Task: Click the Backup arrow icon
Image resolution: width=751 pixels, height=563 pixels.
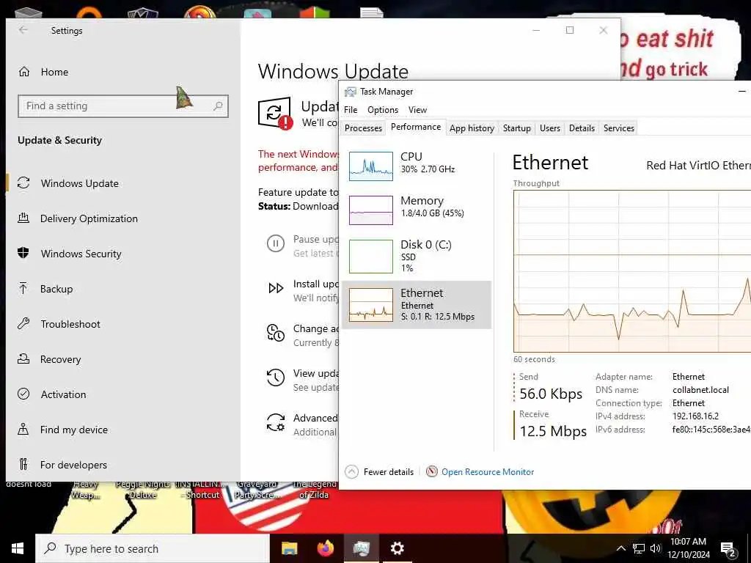Action: [x=23, y=288]
